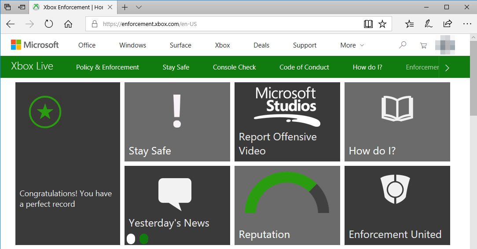This screenshot has width=477, height=249.
Task: Click the Enforcement United shield icon
Action: 395,190
